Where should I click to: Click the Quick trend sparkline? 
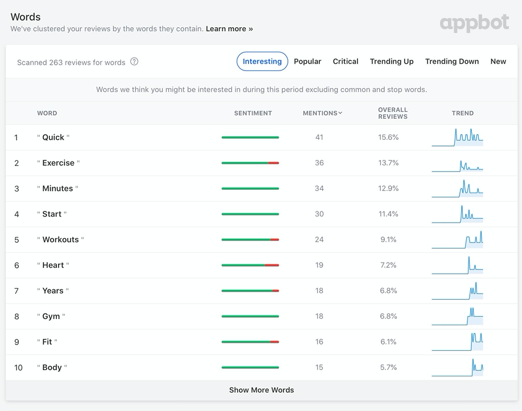pos(457,138)
